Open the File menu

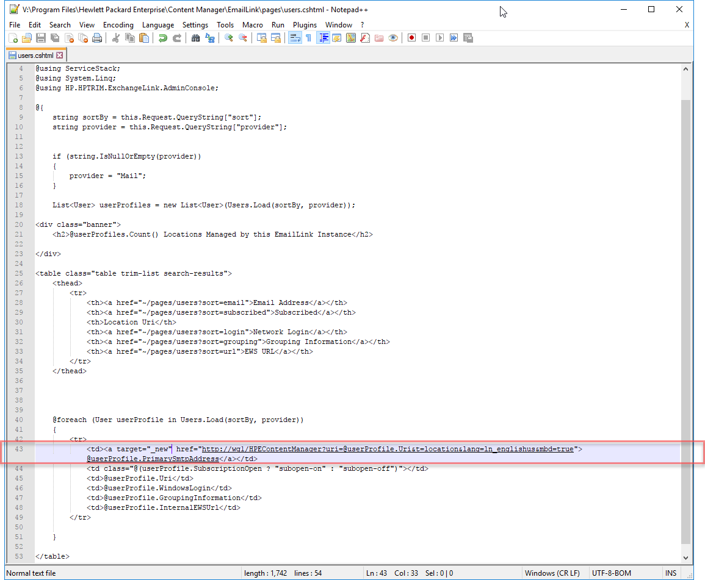point(15,25)
